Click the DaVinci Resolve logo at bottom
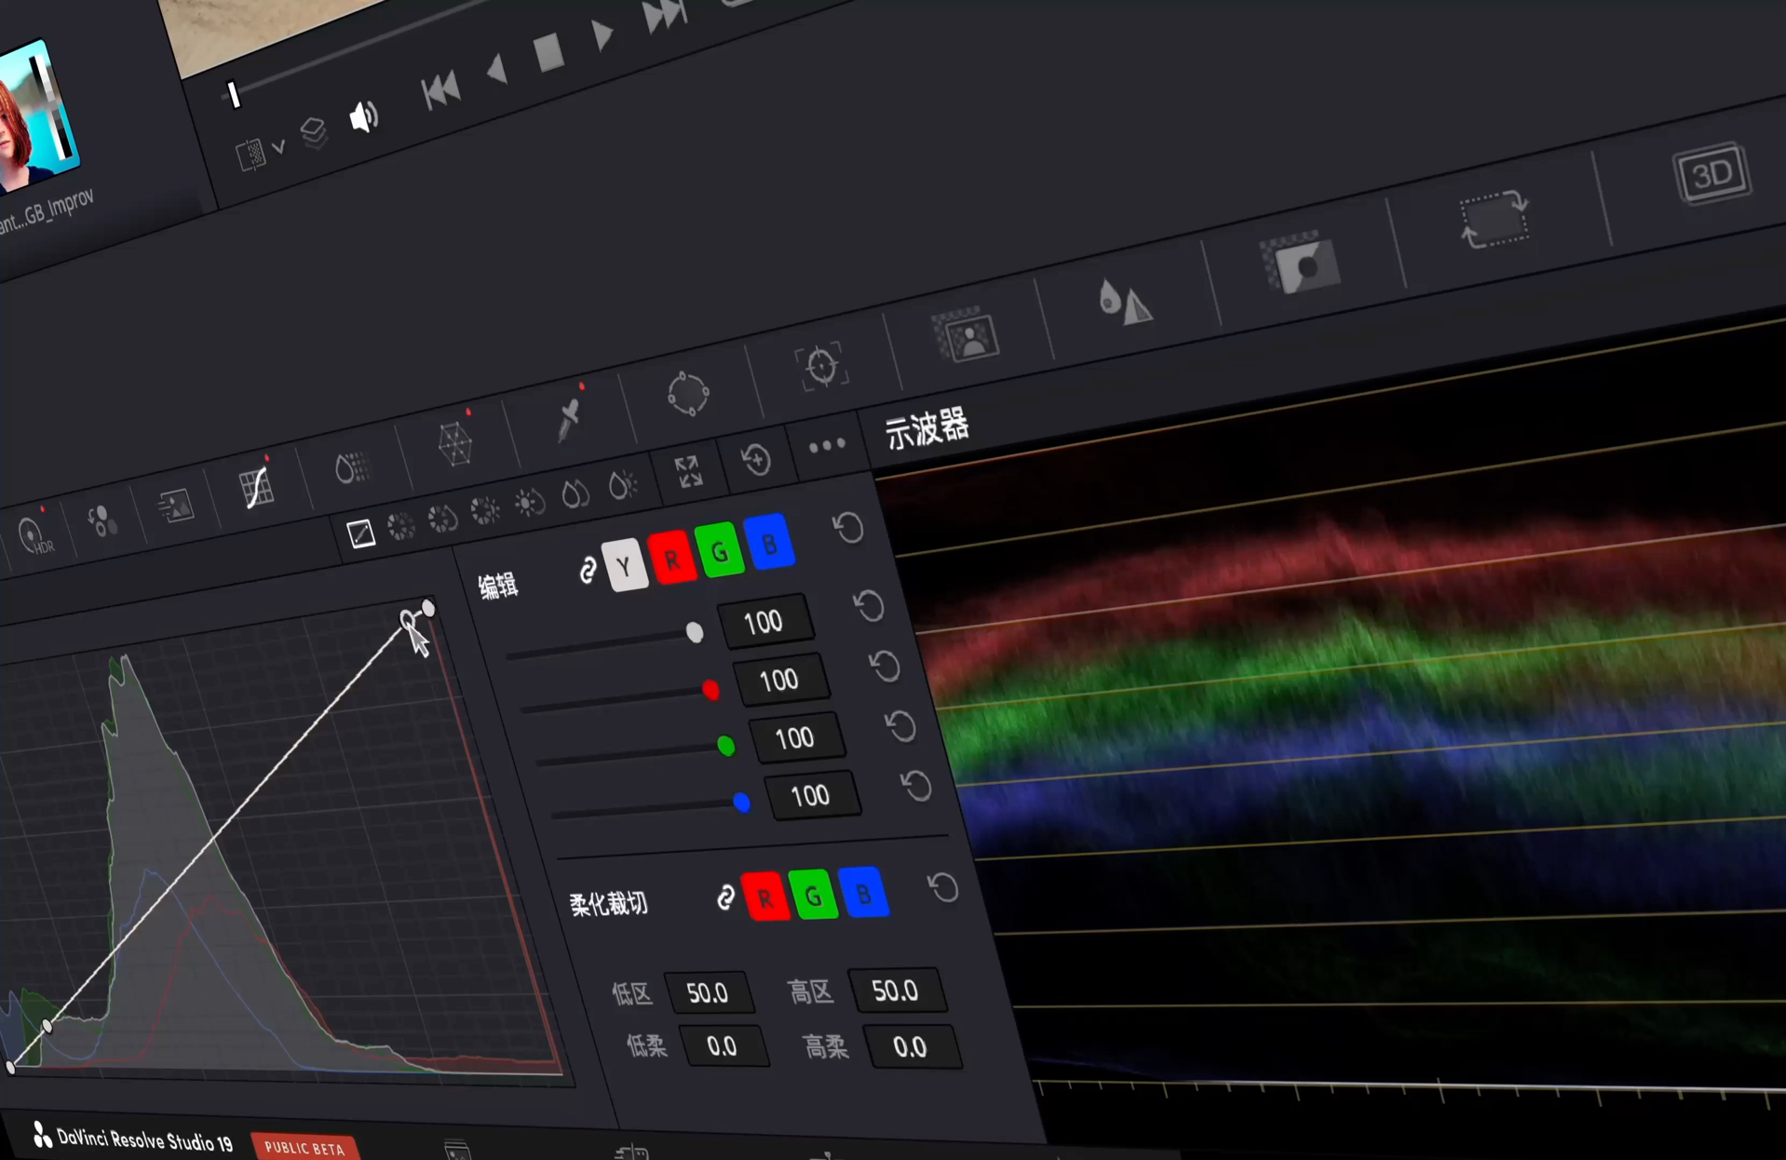The height and width of the screenshot is (1160, 1786). 42,1133
